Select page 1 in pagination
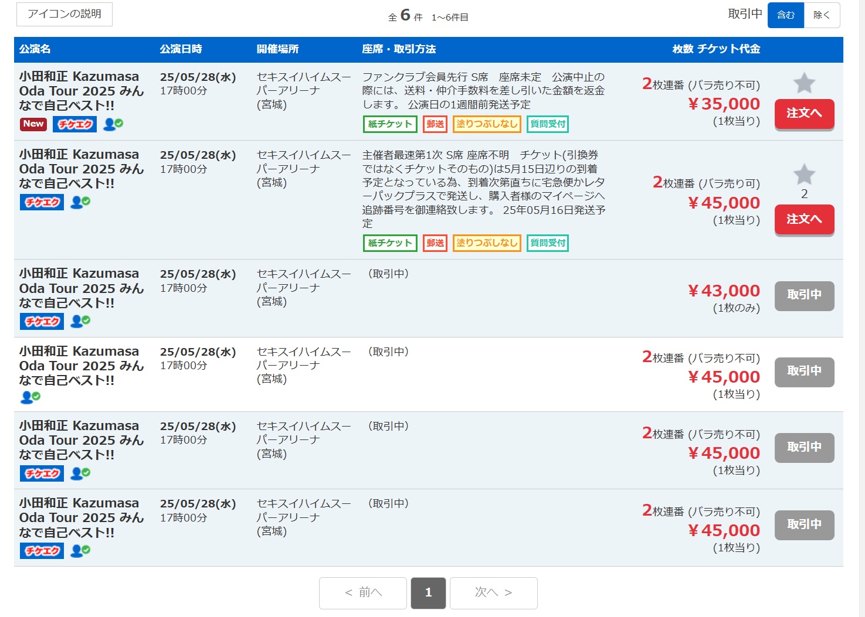 [428, 592]
